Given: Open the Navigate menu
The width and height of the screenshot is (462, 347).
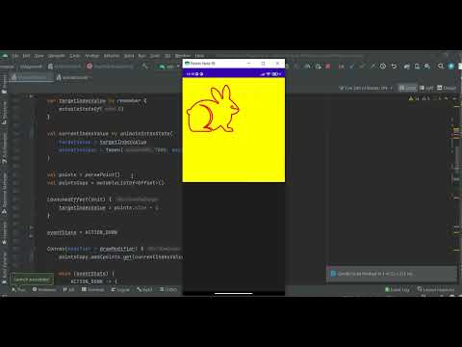Looking at the screenshot, I should coord(57,56).
